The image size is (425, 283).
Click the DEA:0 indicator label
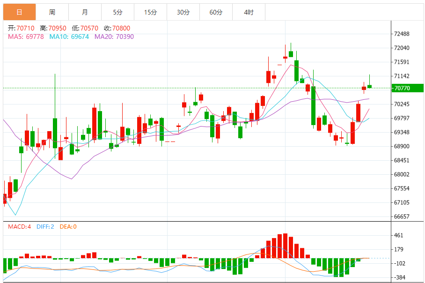point(67,227)
